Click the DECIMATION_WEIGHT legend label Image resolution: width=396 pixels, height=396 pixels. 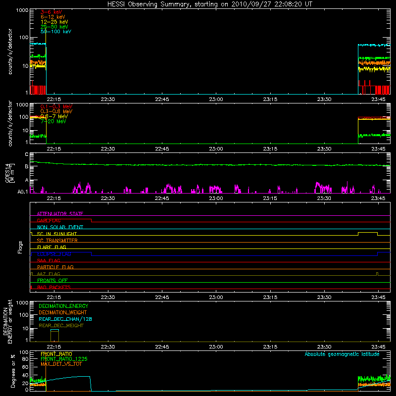(x=63, y=312)
